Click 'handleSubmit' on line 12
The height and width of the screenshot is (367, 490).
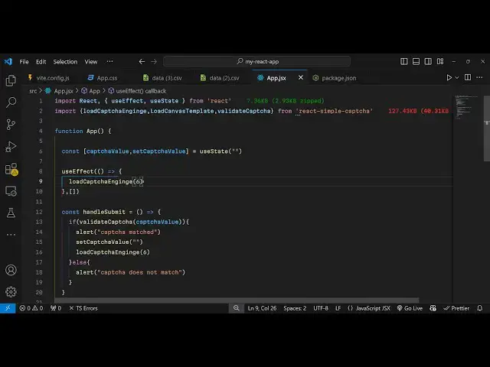coord(104,212)
